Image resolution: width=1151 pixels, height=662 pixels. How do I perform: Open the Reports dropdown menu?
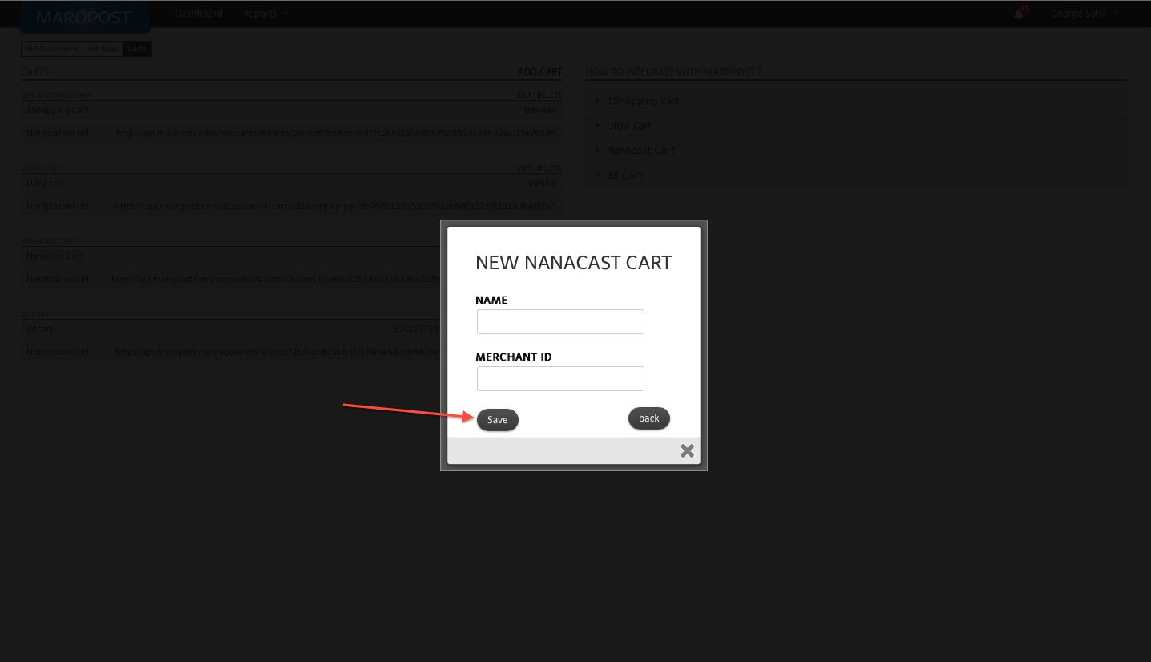tap(264, 14)
